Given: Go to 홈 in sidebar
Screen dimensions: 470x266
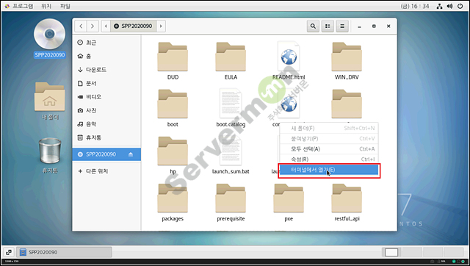Looking at the screenshot, I should point(106,56).
